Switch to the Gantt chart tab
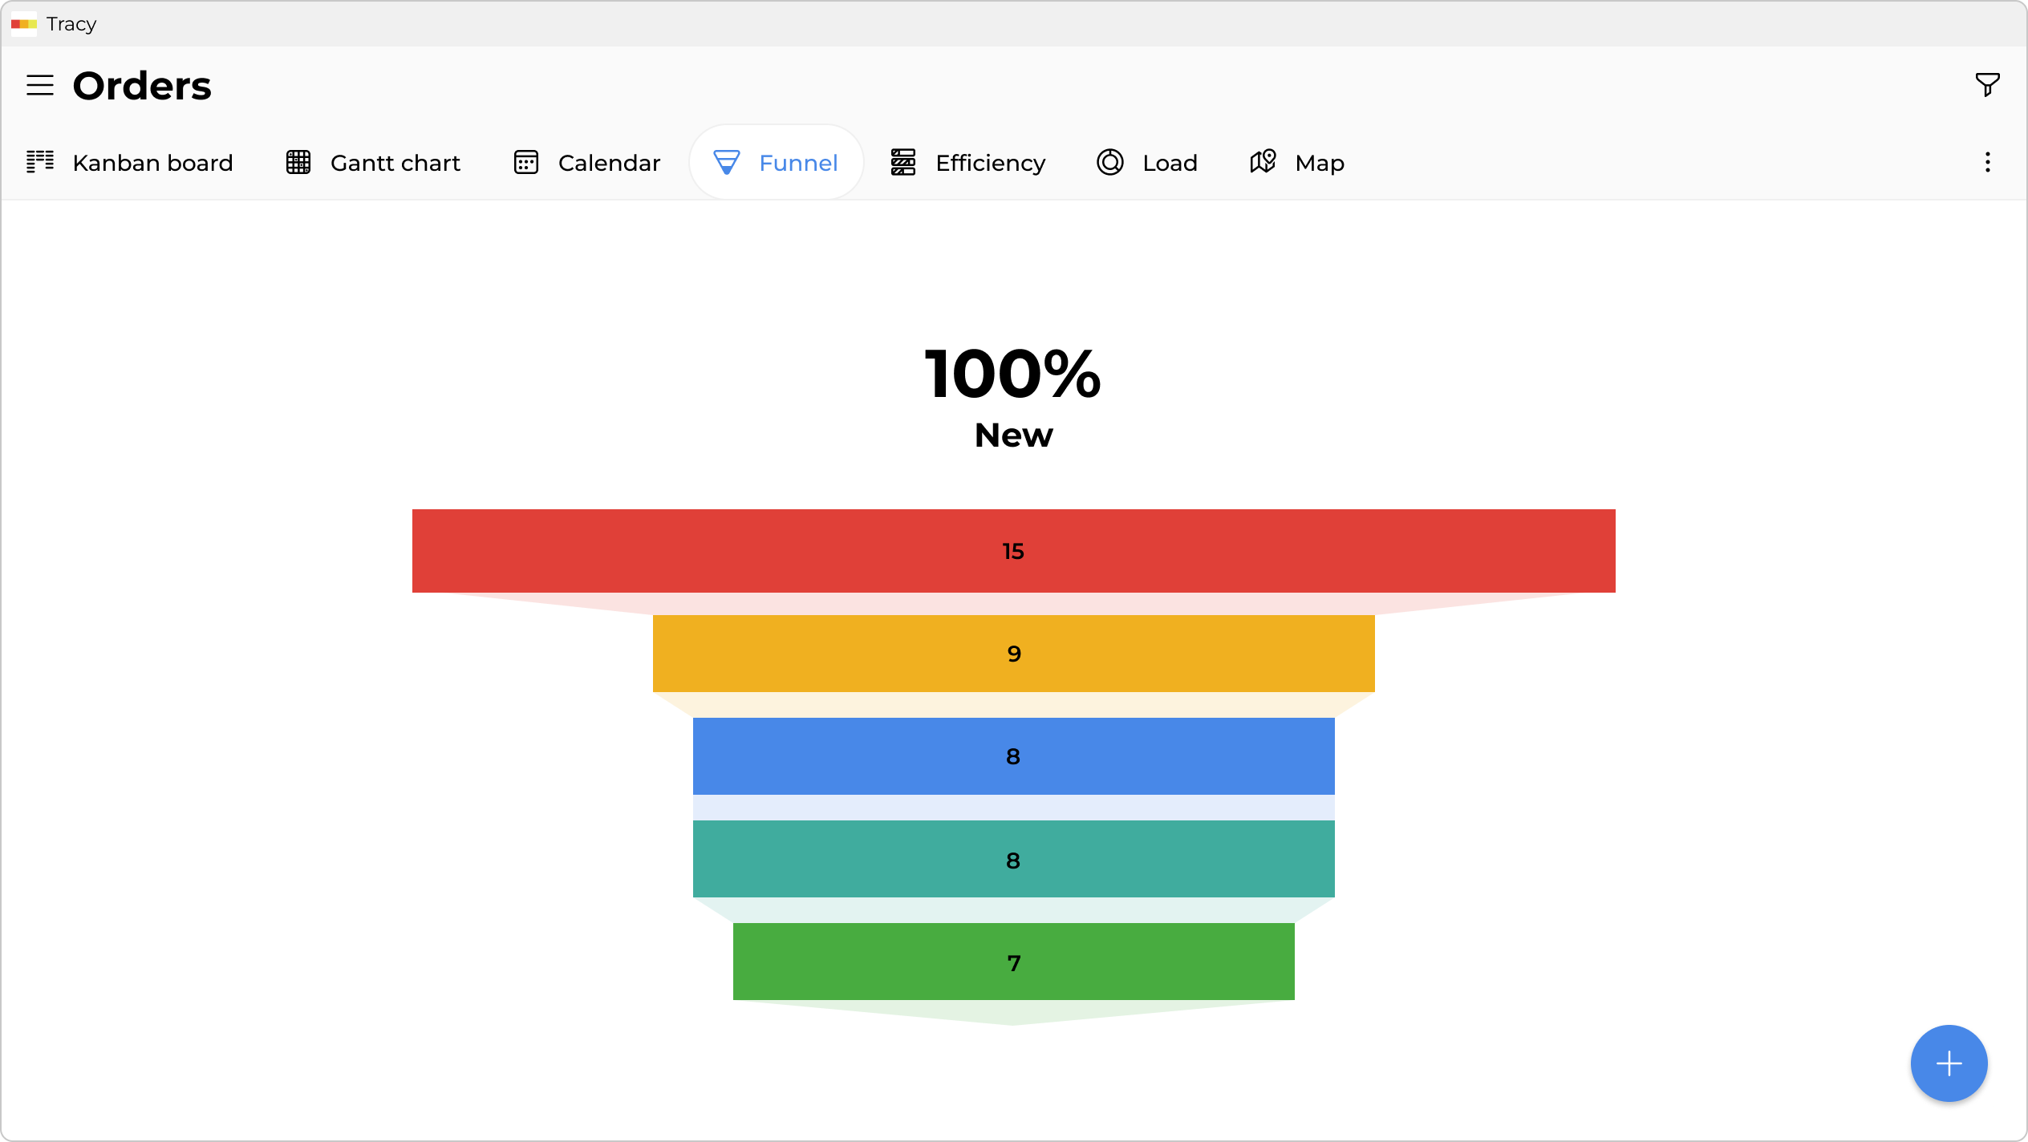Viewport: 2028px width, 1142px height. click(395, 163)
